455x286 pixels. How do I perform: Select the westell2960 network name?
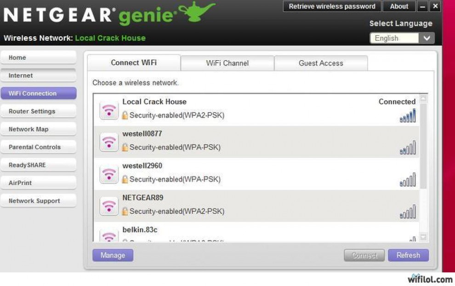(x=142, y=166)
